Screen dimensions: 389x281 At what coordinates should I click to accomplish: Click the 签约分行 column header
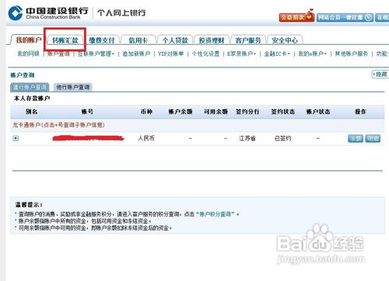[247, 112]
